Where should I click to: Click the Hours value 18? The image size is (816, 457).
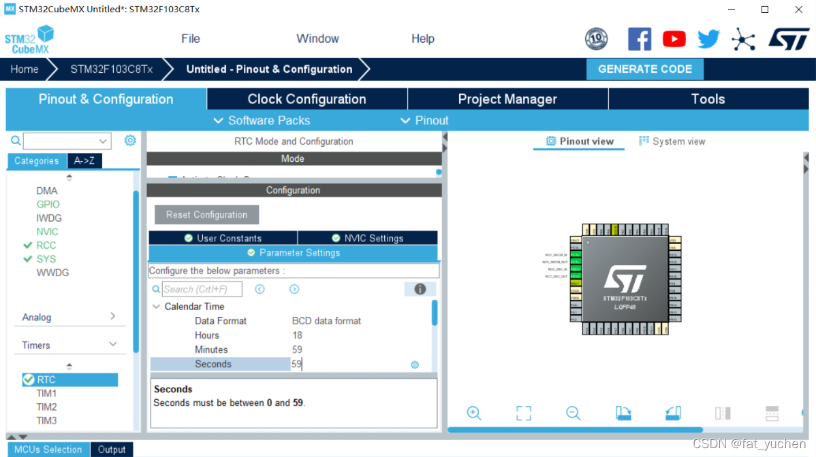coord(297,335)
